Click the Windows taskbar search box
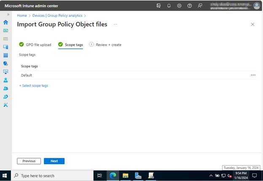Viewport: 263px width, 181px height. [x=51, y=176]
